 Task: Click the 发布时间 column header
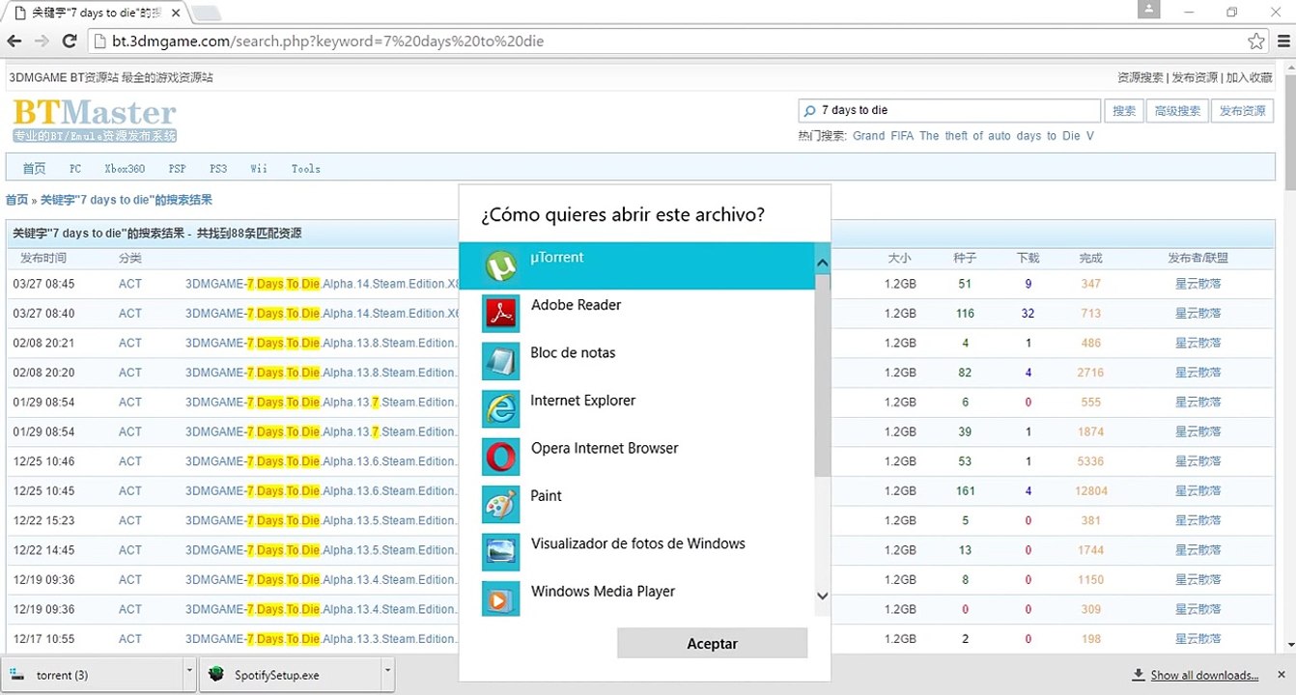point(43,259)
